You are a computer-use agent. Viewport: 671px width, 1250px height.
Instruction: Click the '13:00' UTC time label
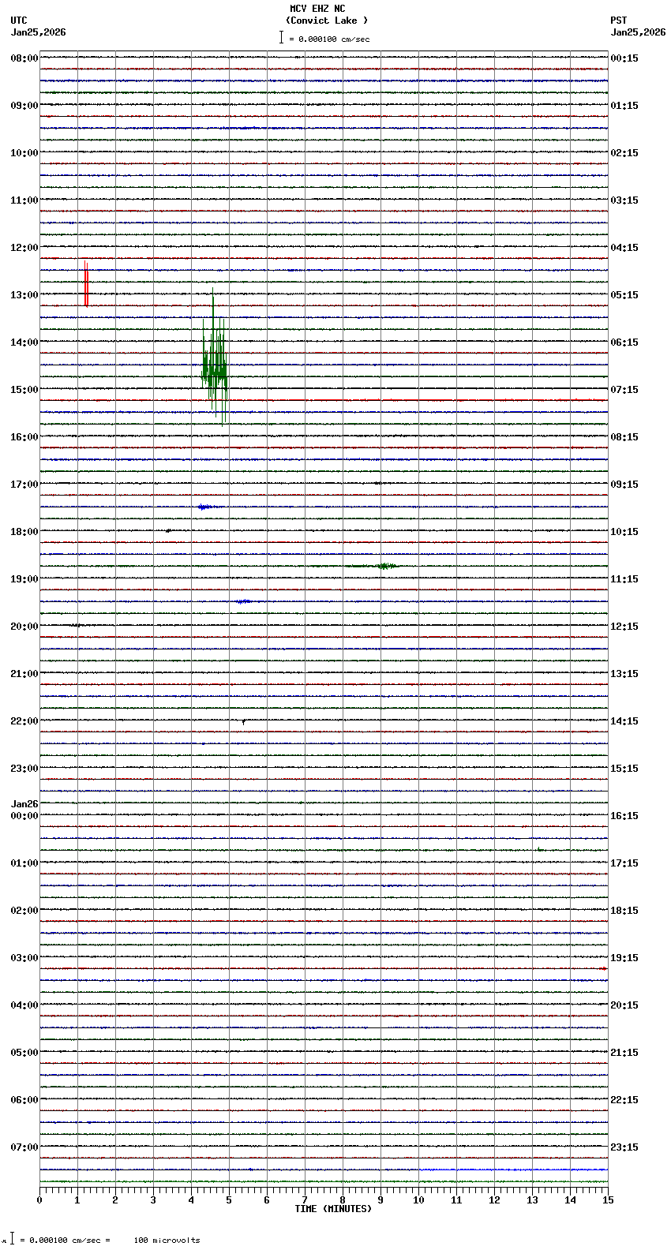pyautogui.click(x=24, y=295)
